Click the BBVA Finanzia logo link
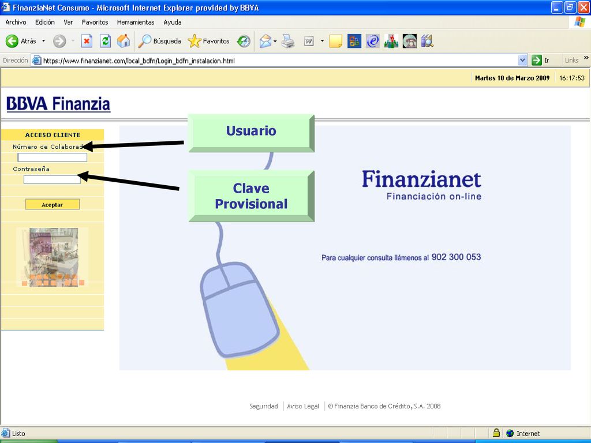The image size is (591, 443). tap(58, 104)
